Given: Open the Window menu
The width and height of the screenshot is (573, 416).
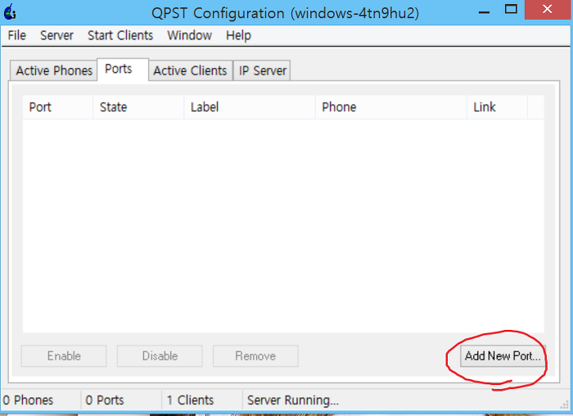Looking at the screenshot, I should pos(189,35).
